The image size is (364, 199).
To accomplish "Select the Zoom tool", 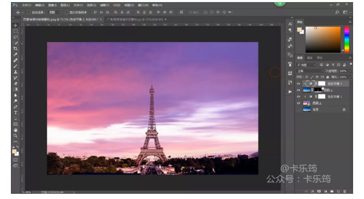I will point(16,136).
